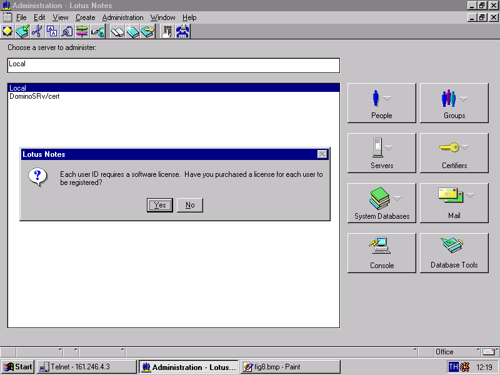Click the yellow diamond properties toolbar icon

[7, 32]
